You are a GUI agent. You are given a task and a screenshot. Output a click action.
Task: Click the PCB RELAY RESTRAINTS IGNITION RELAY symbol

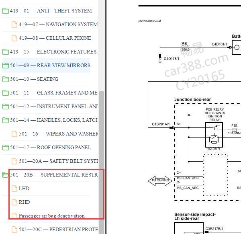[x=214, y=135]
